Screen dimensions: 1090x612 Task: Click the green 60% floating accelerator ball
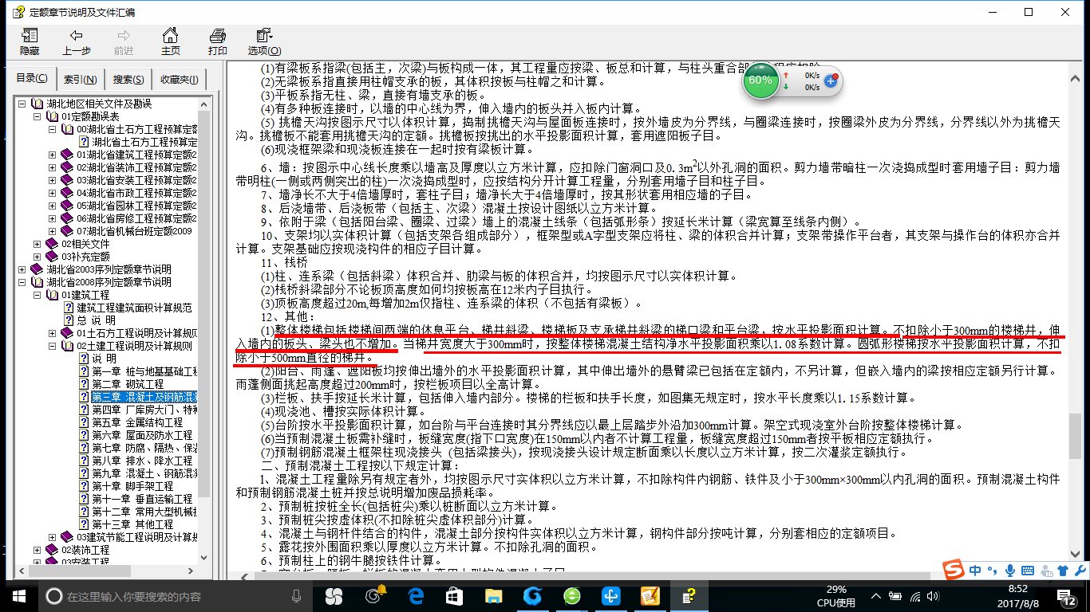point(760,80)
